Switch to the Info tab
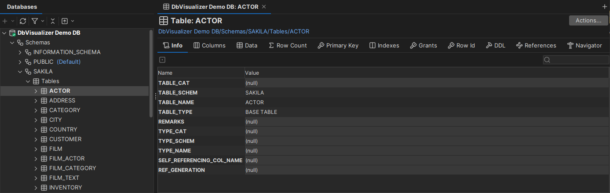 (x=173, y=45)
